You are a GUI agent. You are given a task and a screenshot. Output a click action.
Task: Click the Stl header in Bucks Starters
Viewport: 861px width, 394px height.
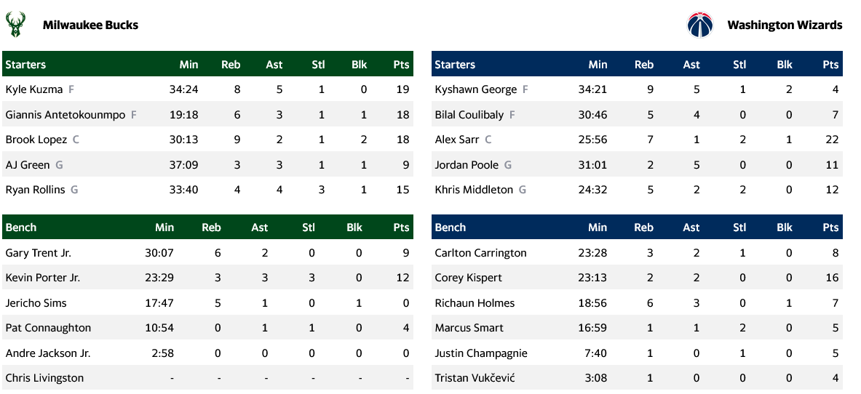pos(318,65)
